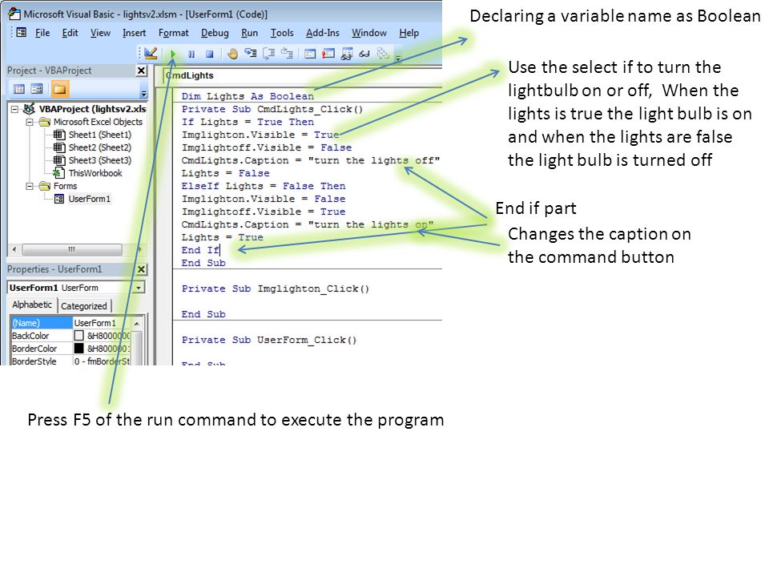This screenshot has height=577, width=769.
Task: Click the Step Out debug icon
Action: pyautogui.click(x=287, y=53)
